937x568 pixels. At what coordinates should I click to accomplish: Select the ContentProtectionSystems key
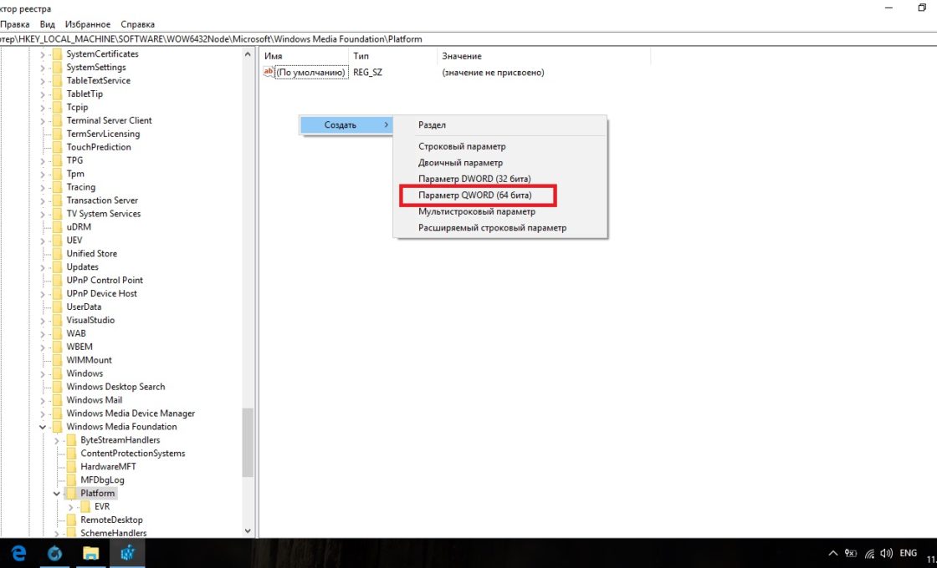133,454
